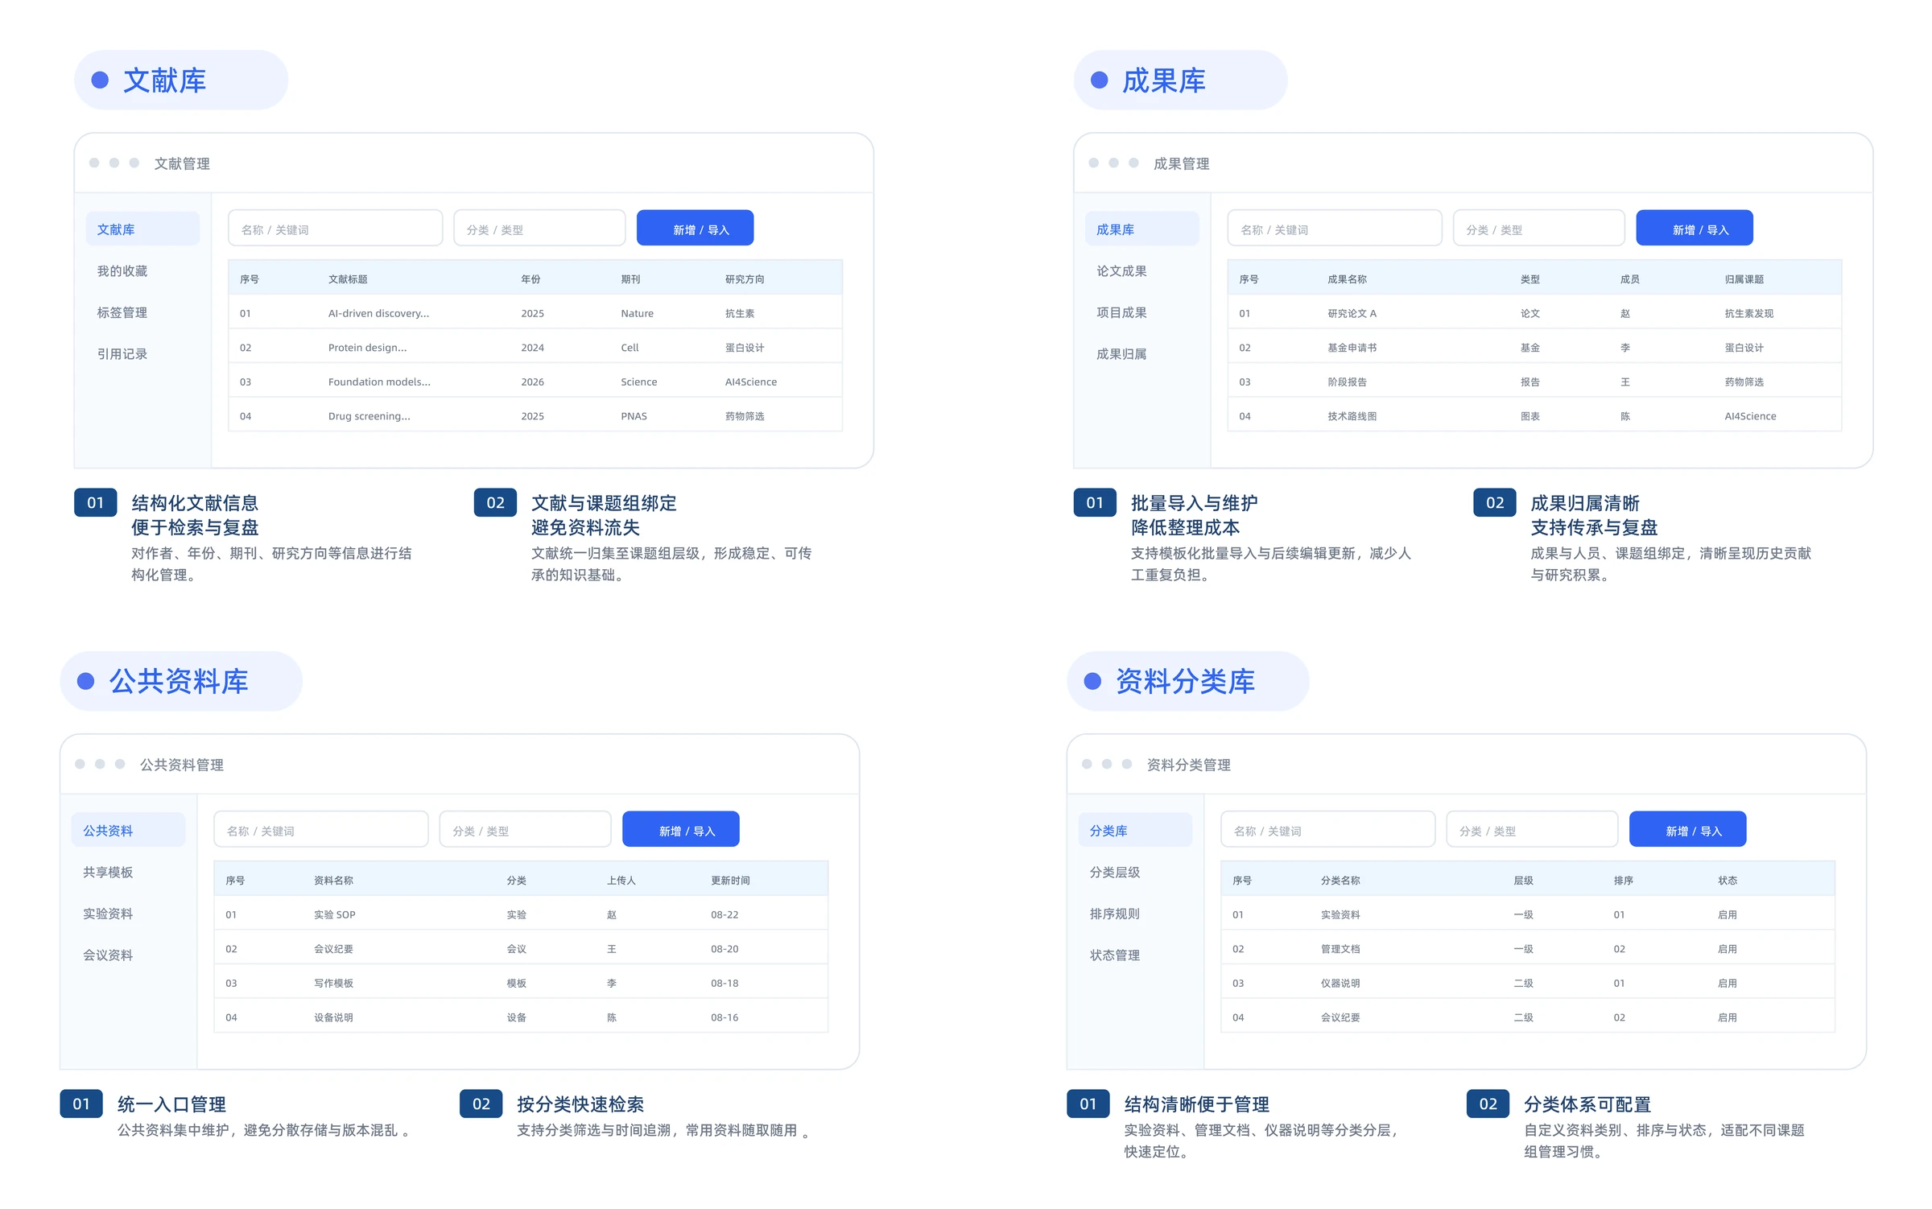Open 实验资料 sidebar item in 公共资料管理
1932x1209 pixels.
click(x=108, y=913)
